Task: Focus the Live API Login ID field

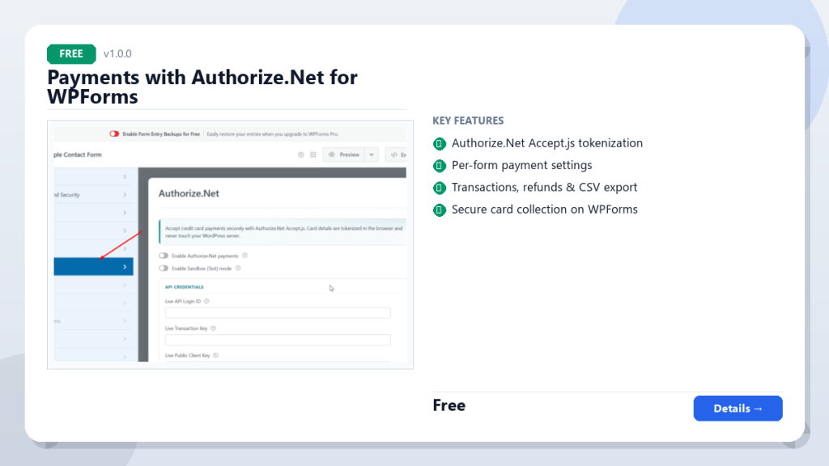Action: coord(278,313)
